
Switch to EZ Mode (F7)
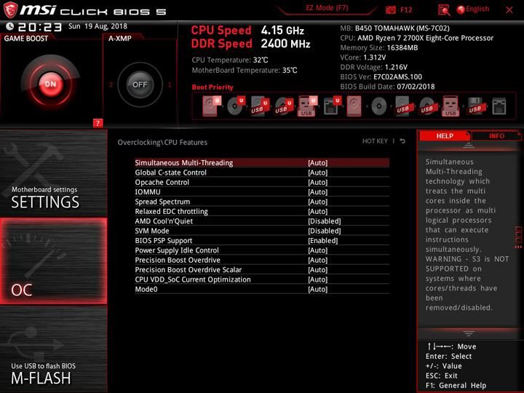pyautogui.click(x=327, y=8)
